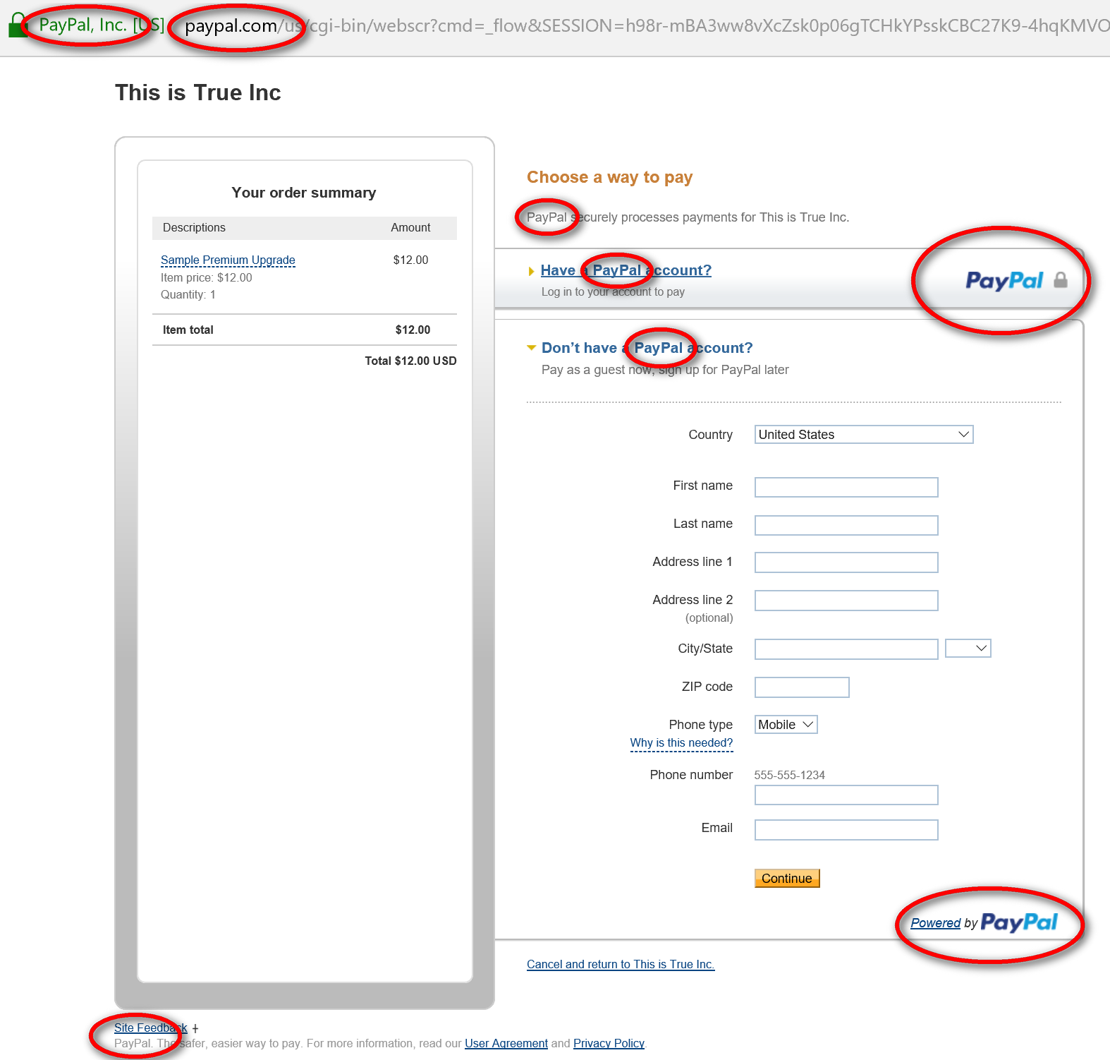Open the User Agreement link
Viewport: 1110px width, 1060px height.
506,1044
